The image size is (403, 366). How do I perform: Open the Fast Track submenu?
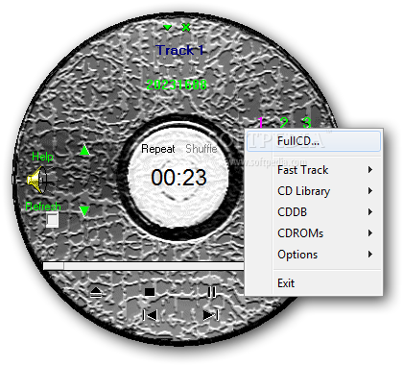tap(314, 170)
